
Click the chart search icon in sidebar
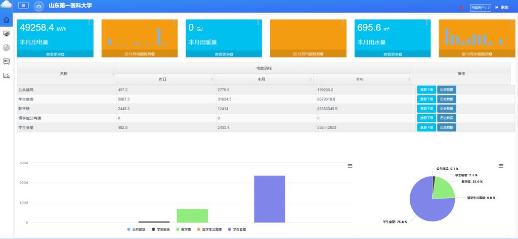(7, 76)
